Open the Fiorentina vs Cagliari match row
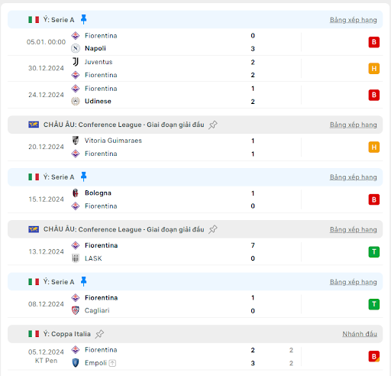The image size is (391, 376). (x=195, y=304)
